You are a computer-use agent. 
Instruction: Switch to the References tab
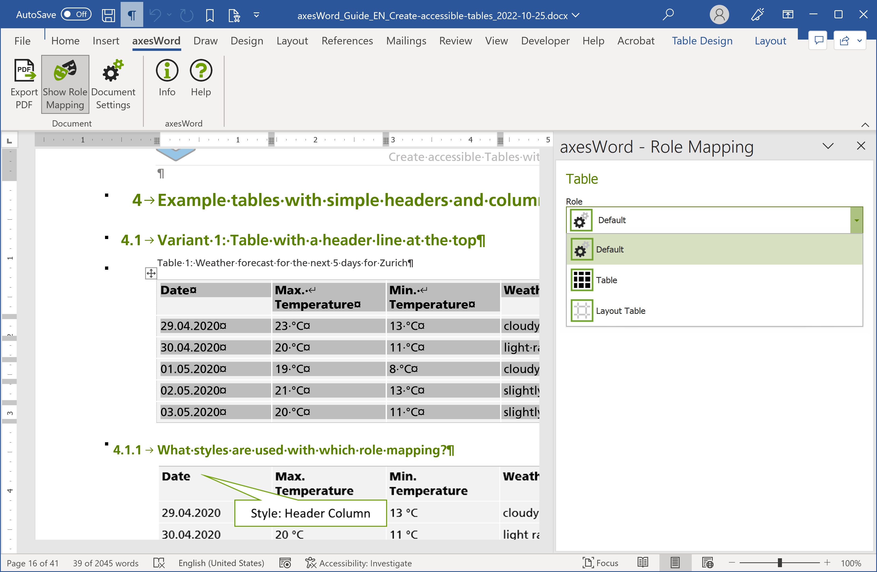tap(347, 41)
